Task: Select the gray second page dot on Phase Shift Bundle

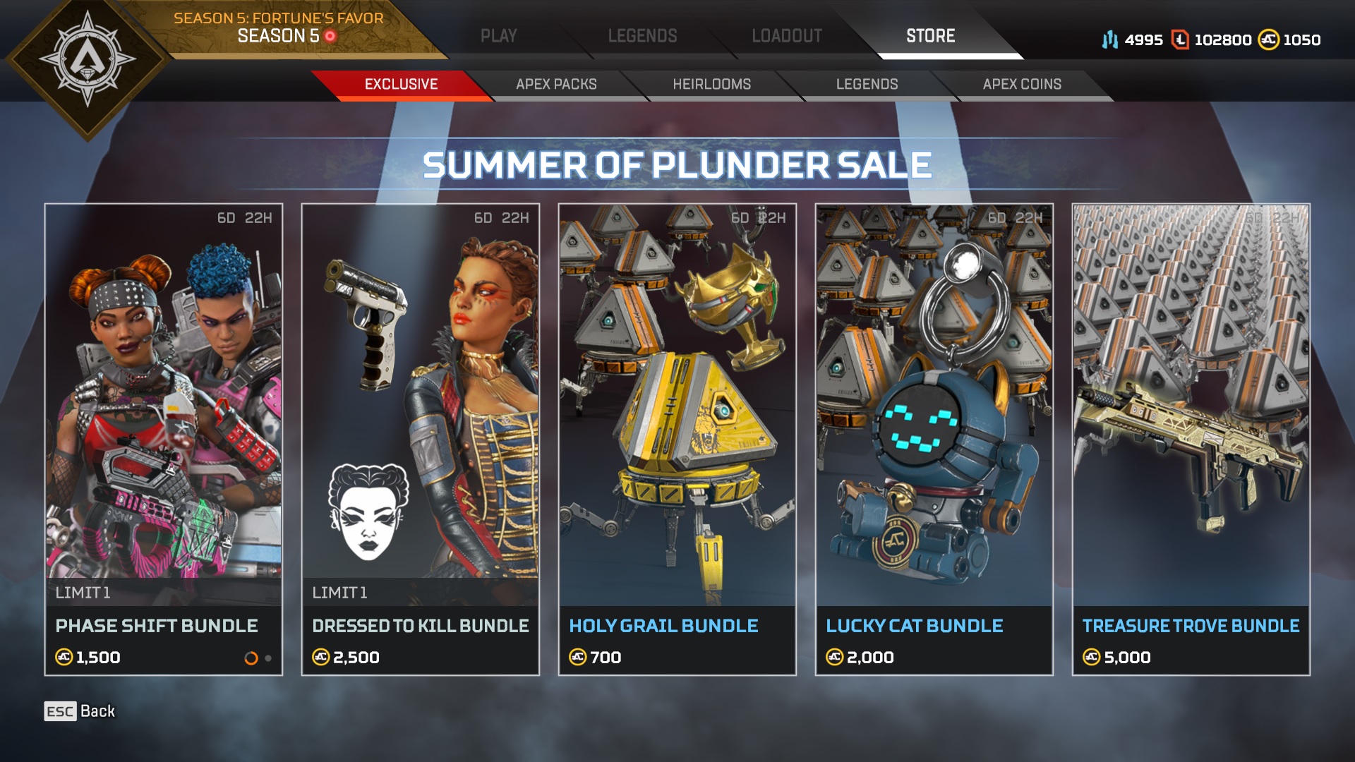Action: (268, 658)
